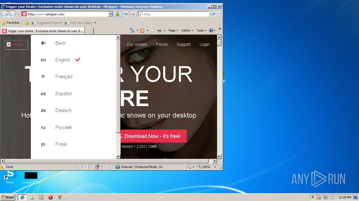Click the page vertical scrollbar thumb
This screenshot has height=201, width=359.
pyautogui.click(x=219, y=42)
